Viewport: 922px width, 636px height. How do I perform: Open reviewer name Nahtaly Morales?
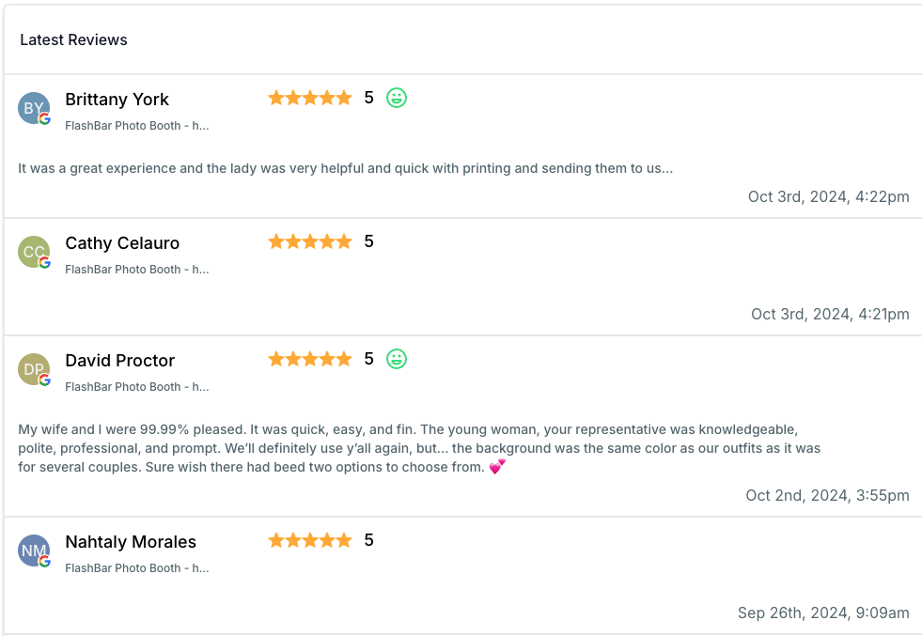[131, 541]
